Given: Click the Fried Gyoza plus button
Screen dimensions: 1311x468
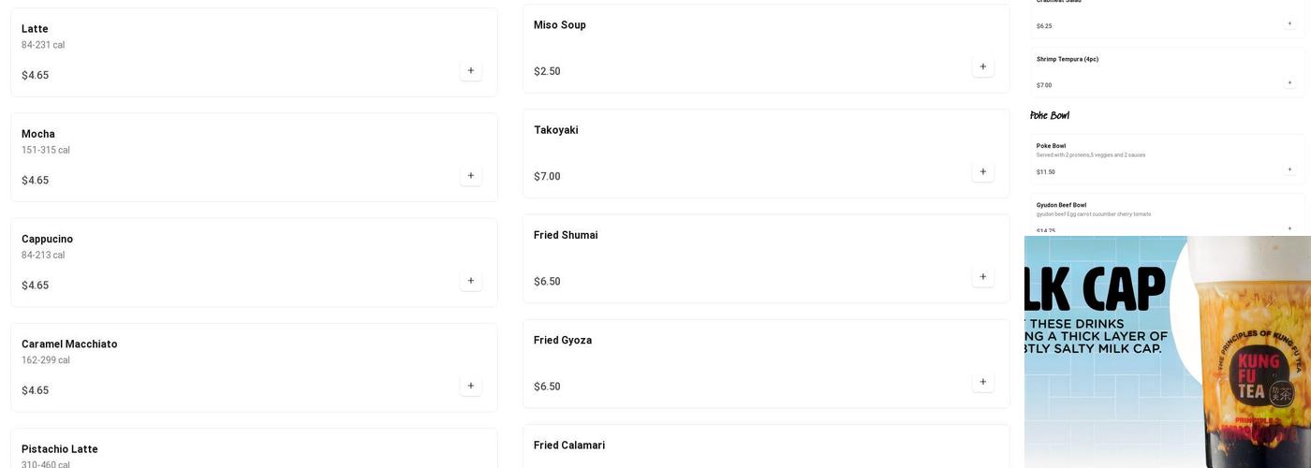Looking at the screenshot, I should (982, 382).
